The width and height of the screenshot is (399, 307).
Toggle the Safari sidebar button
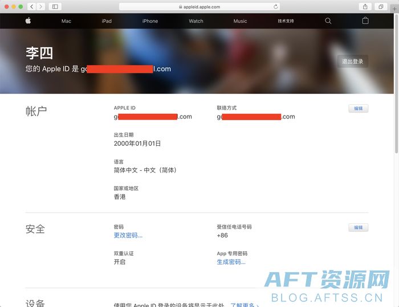click(x=55, y=6)
